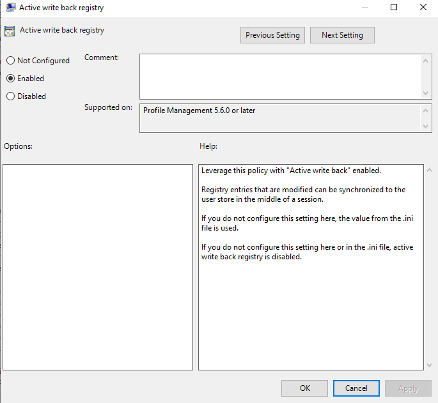Go to Previous Setting

point(272,35)
